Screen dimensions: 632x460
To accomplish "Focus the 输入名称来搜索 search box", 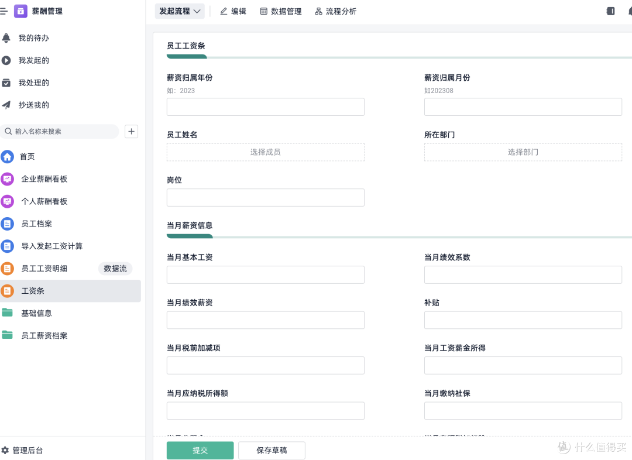I will pyautogui.click(x=60, y=132).
